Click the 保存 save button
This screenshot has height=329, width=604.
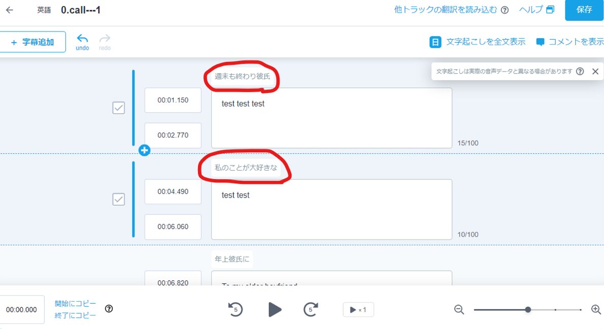(584, 10)
